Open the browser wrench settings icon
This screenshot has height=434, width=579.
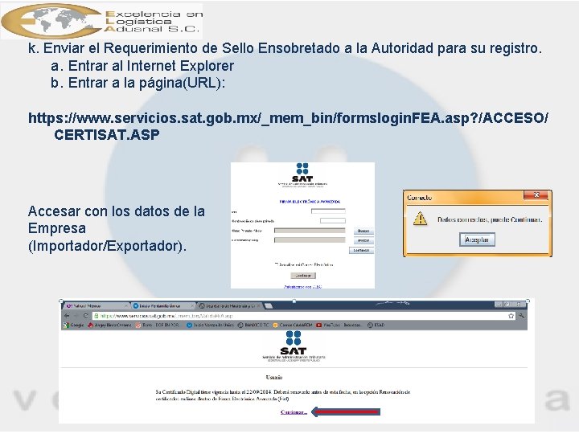pos(521,316)
